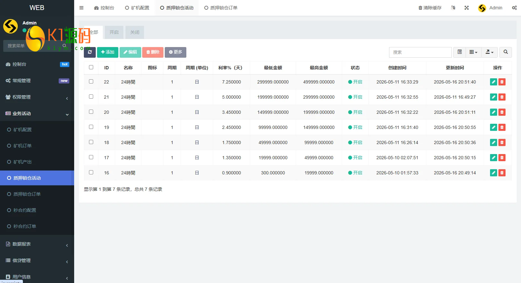Delete the row with ID 21
The height and width of the screenshot is (283, 521).
click(502, 97)
